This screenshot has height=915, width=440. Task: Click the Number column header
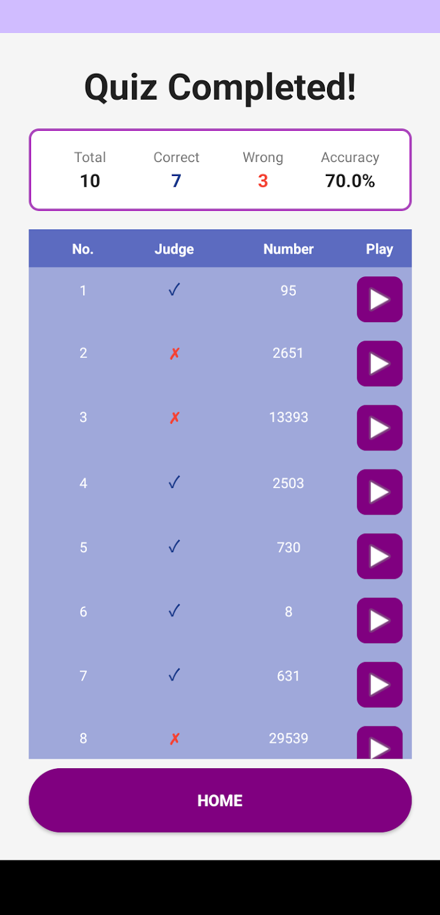[x=288, y=248]
